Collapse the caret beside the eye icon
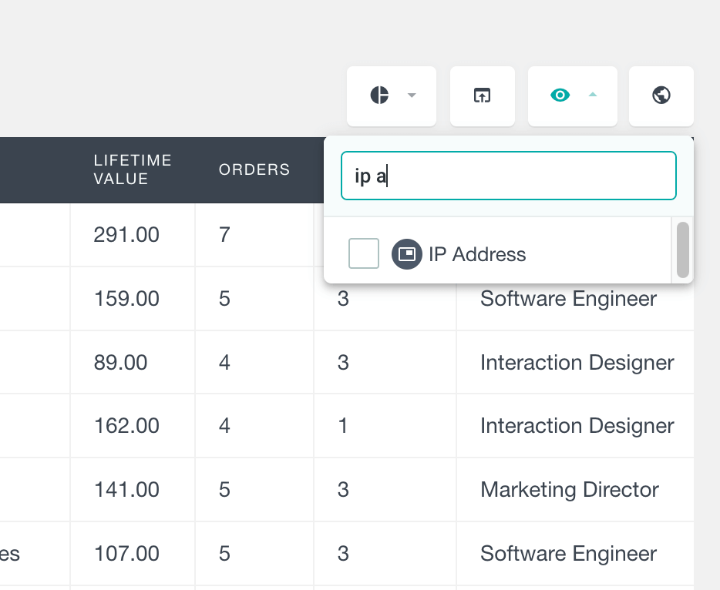This screenshot has height=590, width=720. tap(592, 95)
